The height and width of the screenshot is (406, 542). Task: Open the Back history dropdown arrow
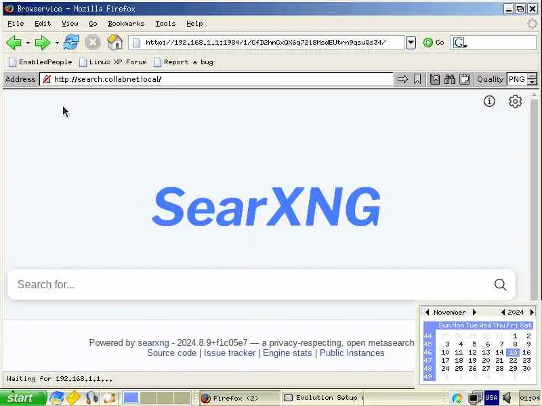(28, 43)
